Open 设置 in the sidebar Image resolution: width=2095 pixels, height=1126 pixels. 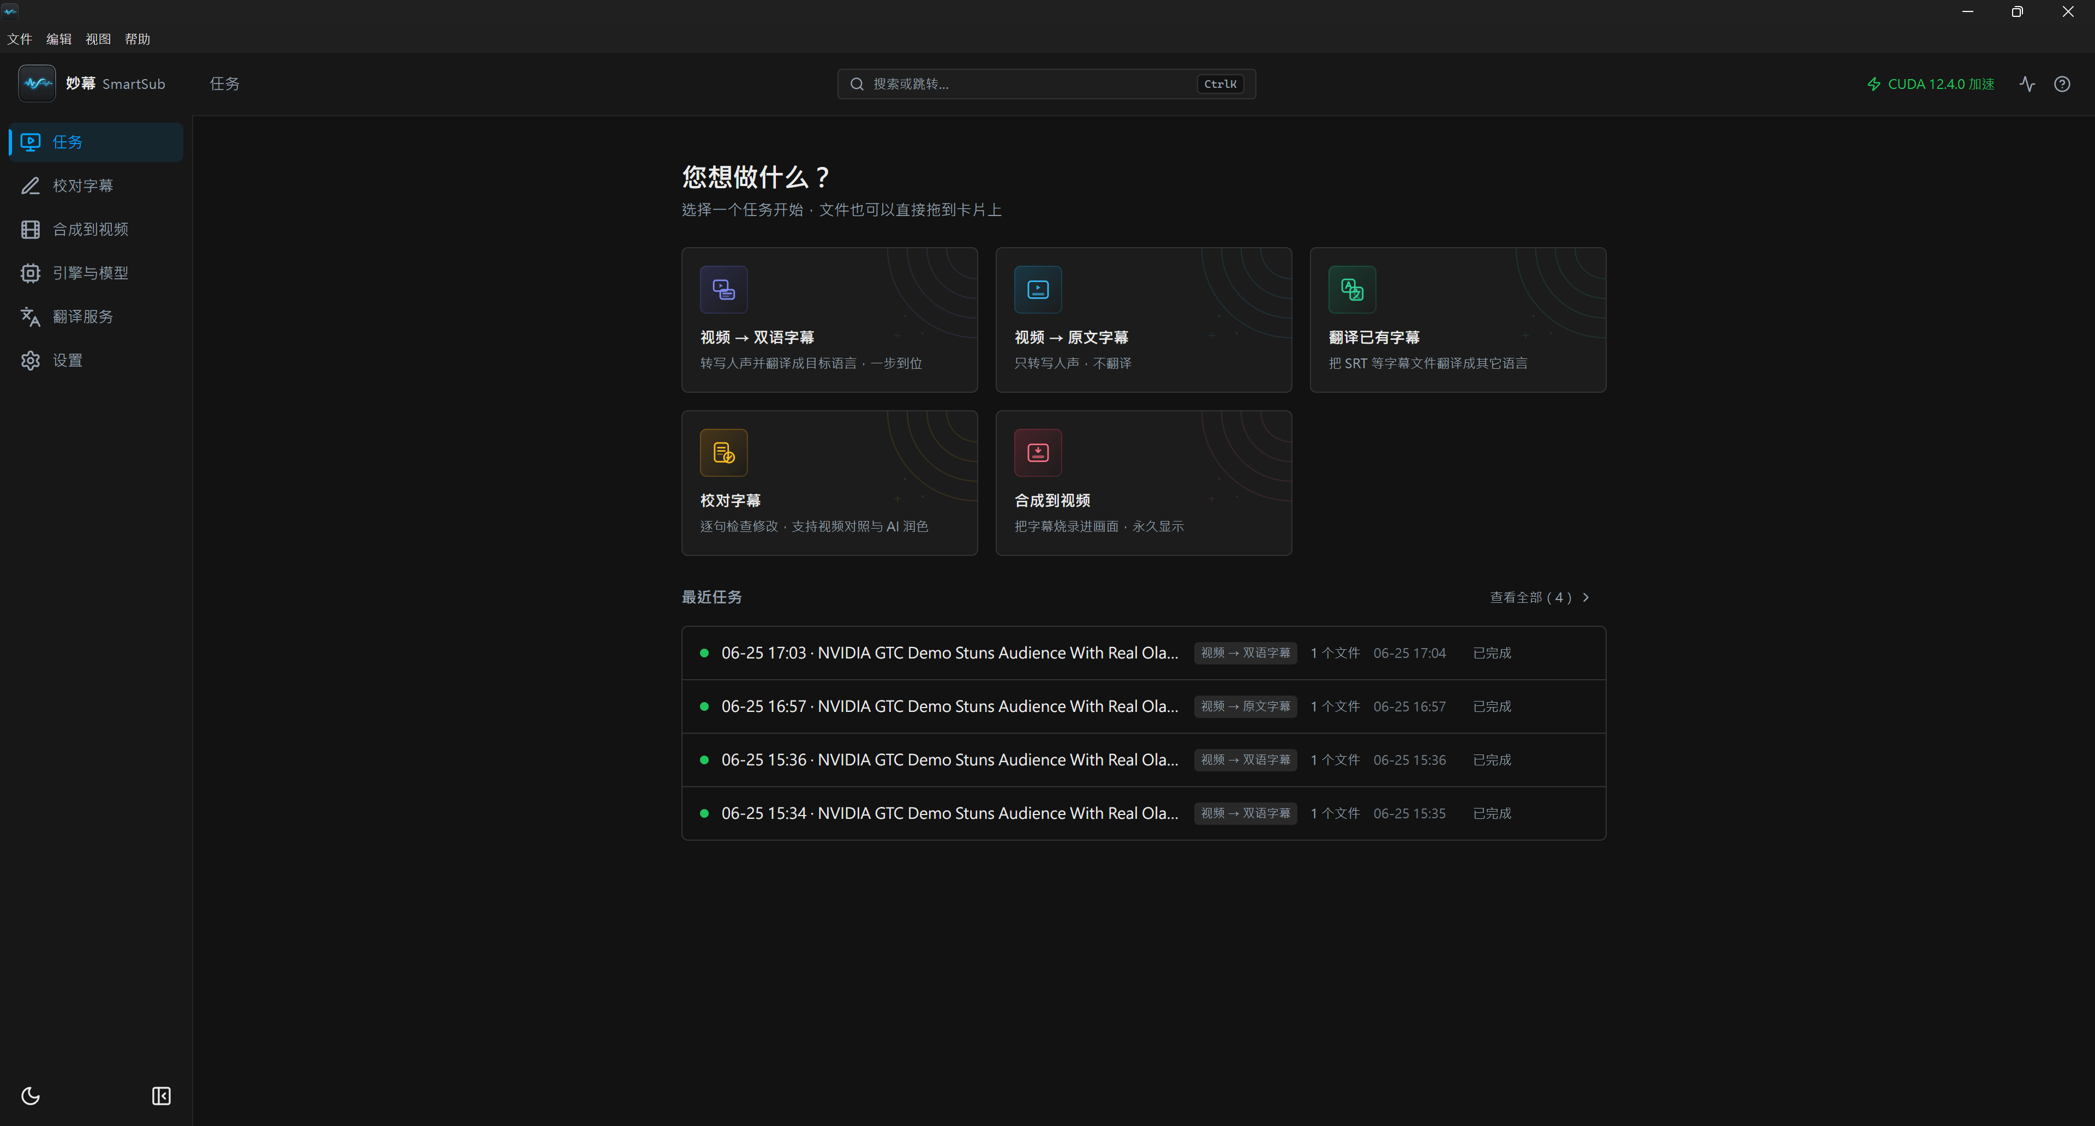pyautogui.click(x=96, y=360)
